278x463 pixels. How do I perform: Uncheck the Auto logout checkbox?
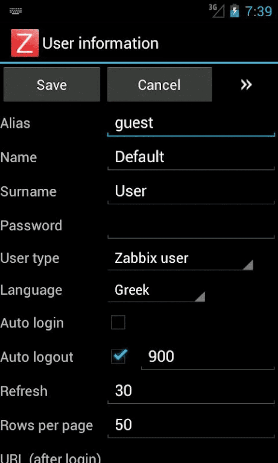click(x=119, y=357)
